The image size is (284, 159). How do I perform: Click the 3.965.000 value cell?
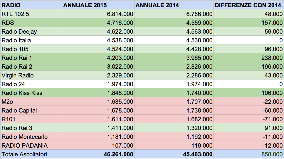pos(174,58)
